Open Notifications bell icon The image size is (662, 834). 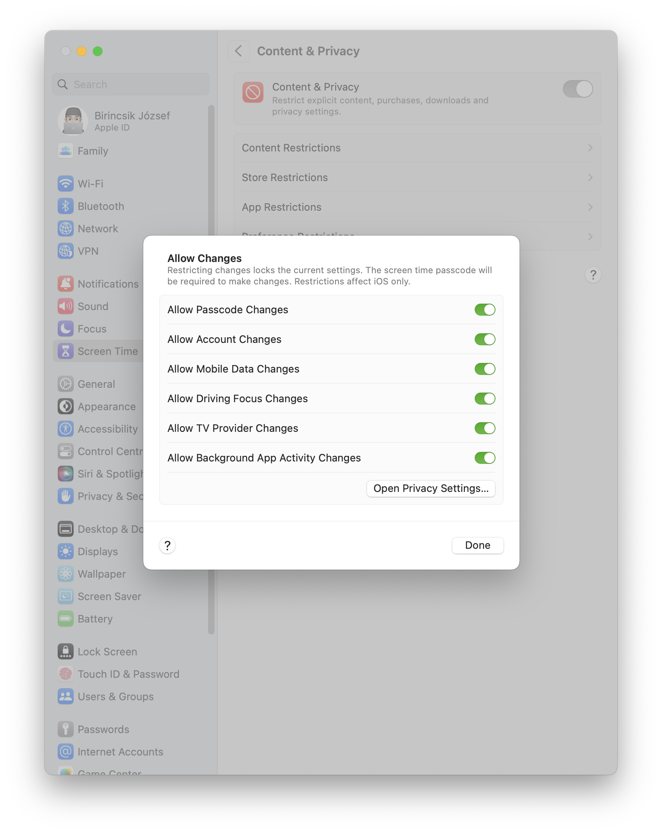tap(66, 284)
